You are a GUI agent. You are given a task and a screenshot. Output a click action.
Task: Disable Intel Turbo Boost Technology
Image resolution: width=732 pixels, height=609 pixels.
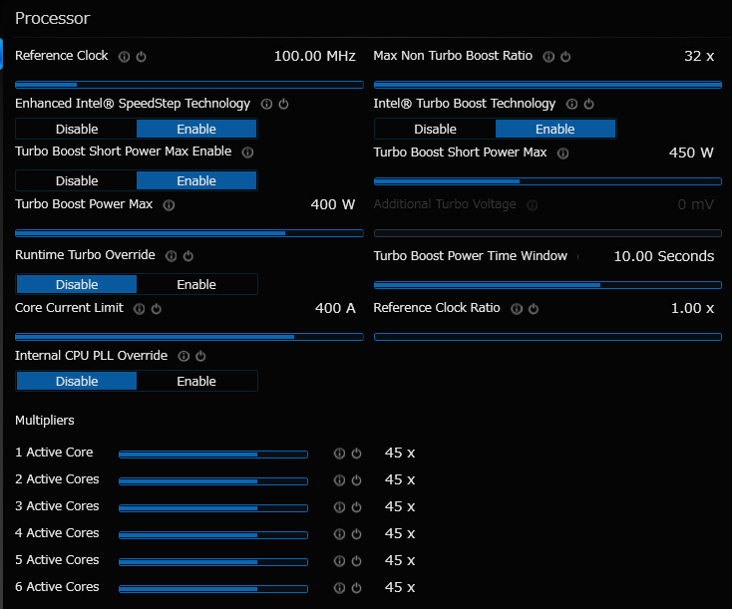[435, 129]
